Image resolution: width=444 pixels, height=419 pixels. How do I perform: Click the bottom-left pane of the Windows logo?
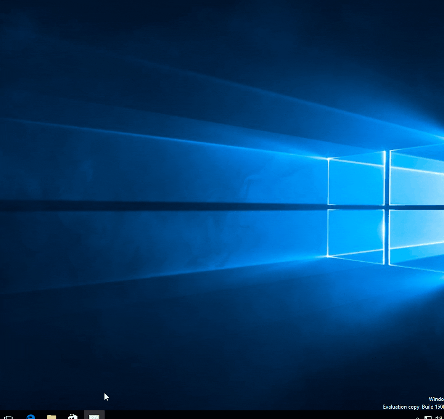coord(356,232)
